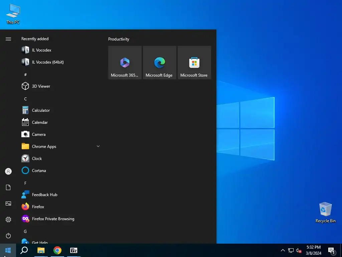The image size is (342, 257).
Task: Open 7-Zip on the taskbar
Action: pyautogui.click(x=74, y=250)
